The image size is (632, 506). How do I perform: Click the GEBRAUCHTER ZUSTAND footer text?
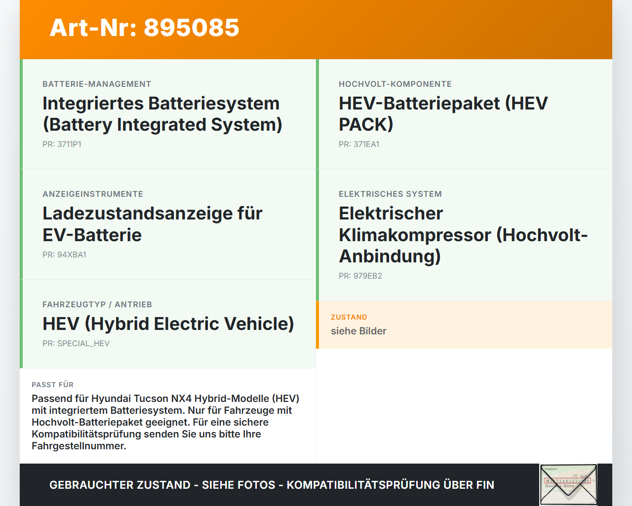272,485
